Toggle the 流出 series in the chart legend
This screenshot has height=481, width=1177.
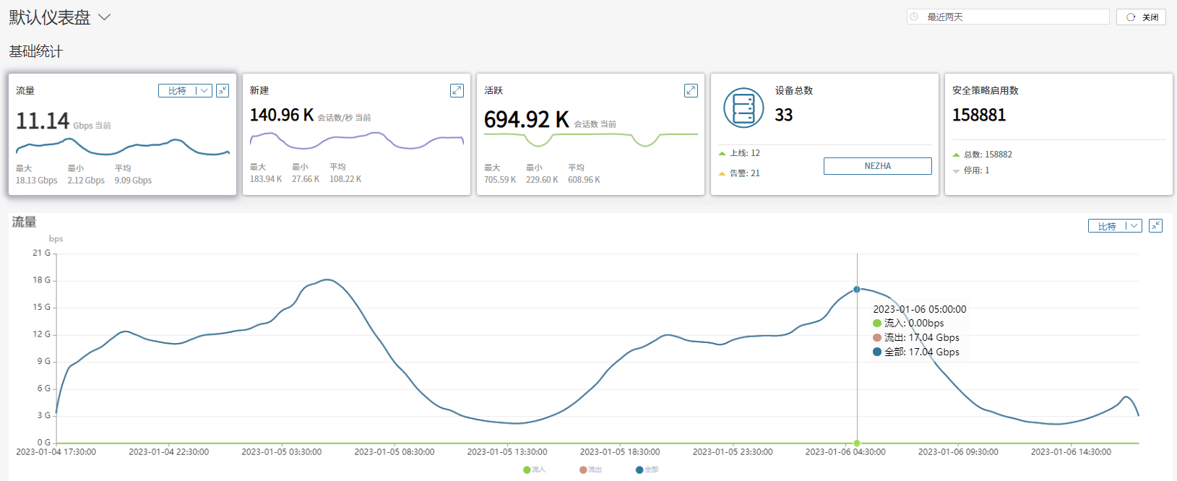click(590, 469)
